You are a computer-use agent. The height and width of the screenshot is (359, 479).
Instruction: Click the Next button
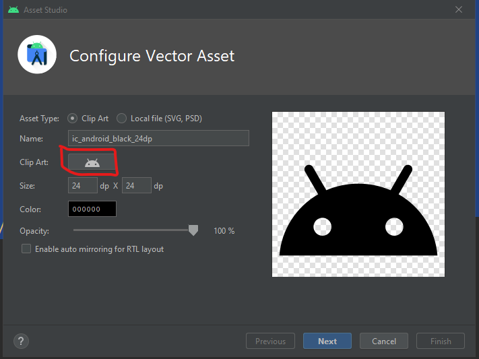point(327,341)
